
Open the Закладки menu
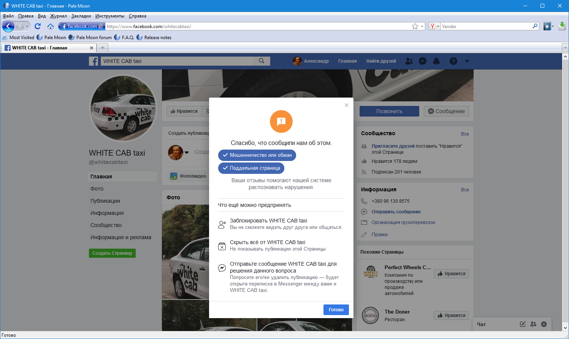[x=81, y=16]
